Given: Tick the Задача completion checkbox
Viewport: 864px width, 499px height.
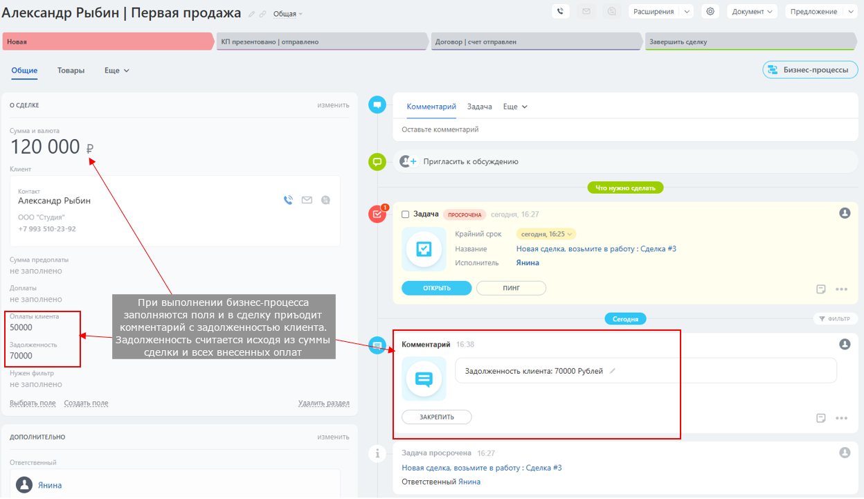Looking at the screenshot, I should click(x=406, y=215).
